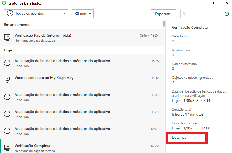Open the Detalhes link

click(x=179, y=138)
